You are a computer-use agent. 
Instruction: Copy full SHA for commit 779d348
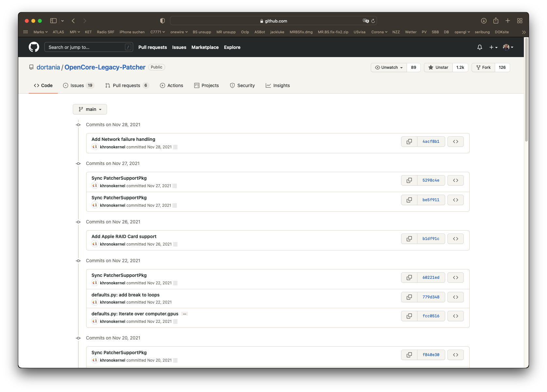tap(409, 297)
